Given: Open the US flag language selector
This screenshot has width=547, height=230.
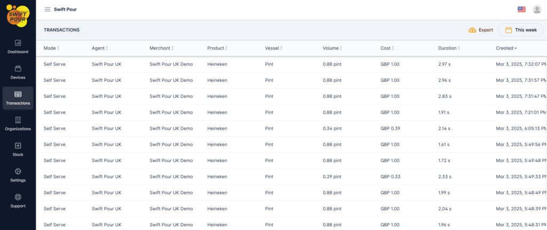Looking at the screenshot, I should click(521, 9).
